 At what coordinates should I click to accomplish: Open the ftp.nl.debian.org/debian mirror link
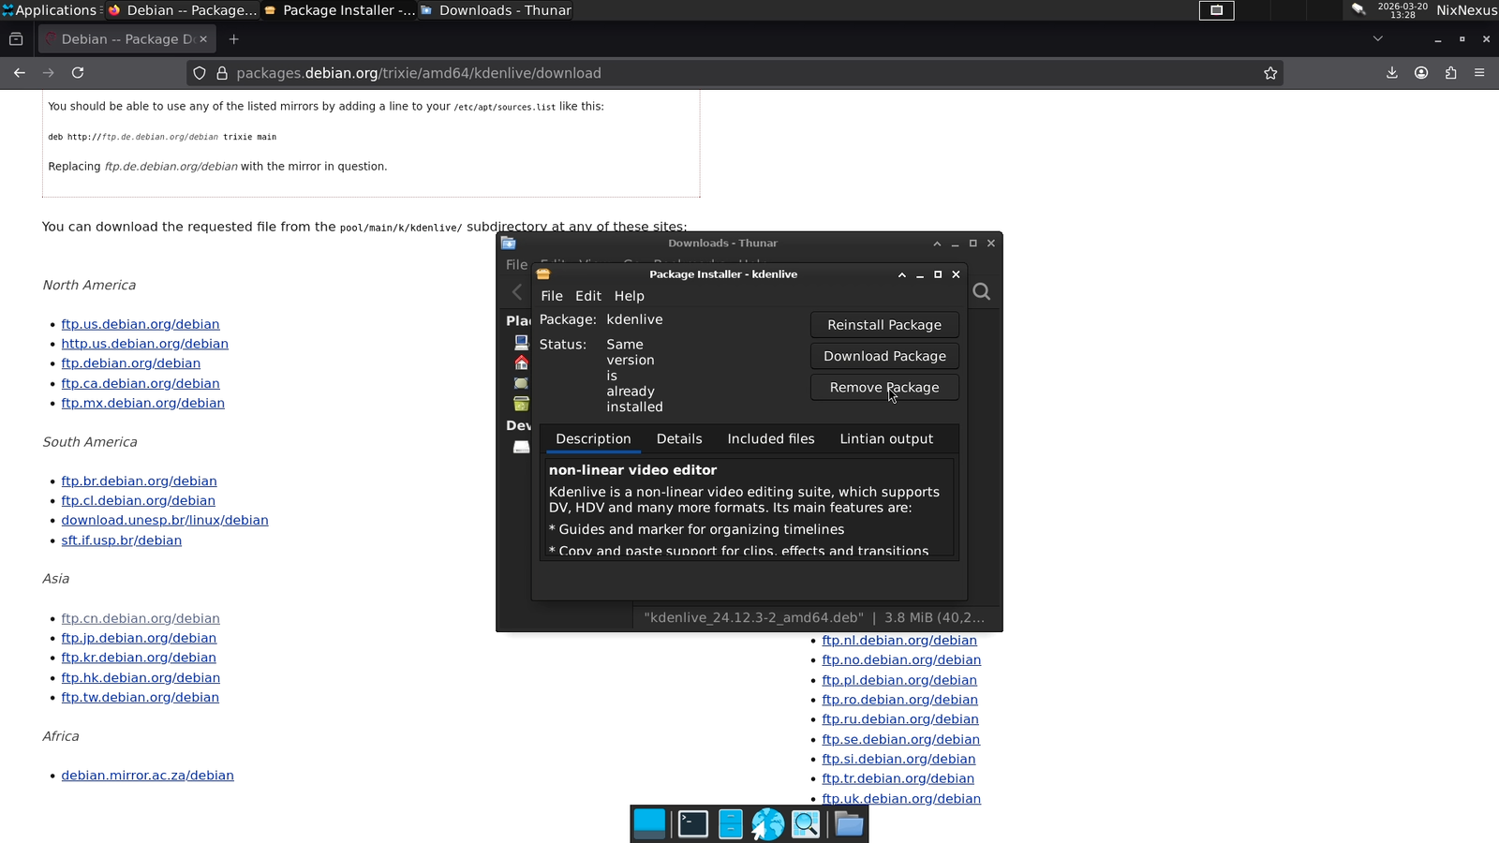[x=899, y=641]
